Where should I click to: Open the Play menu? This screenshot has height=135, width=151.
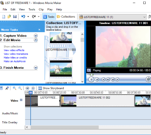pyautogui.click(x=50, y=9)
